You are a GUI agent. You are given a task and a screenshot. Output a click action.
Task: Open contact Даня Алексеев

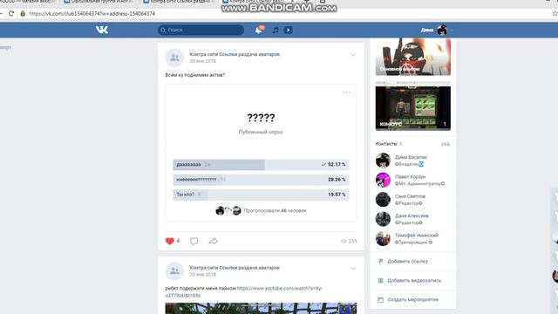pyautogui.click(x=412, y=215)
